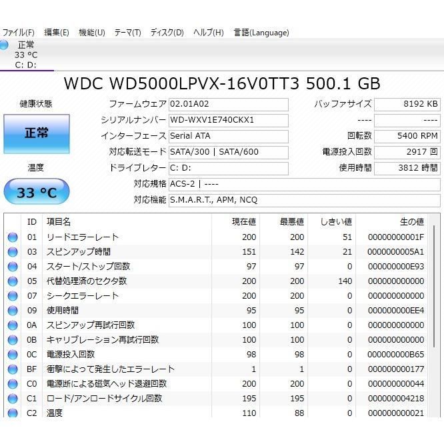Click raw value 00000000001F
Screen dimensions: 444x444
[x=396, y=237]
